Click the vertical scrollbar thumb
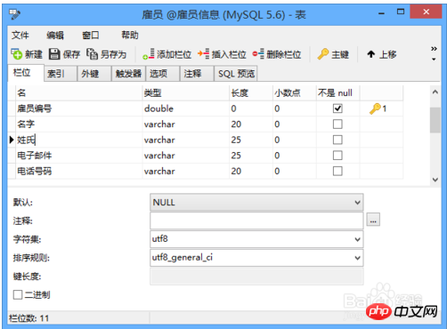This screenshot has height=329, width=447. click(435, 120)
